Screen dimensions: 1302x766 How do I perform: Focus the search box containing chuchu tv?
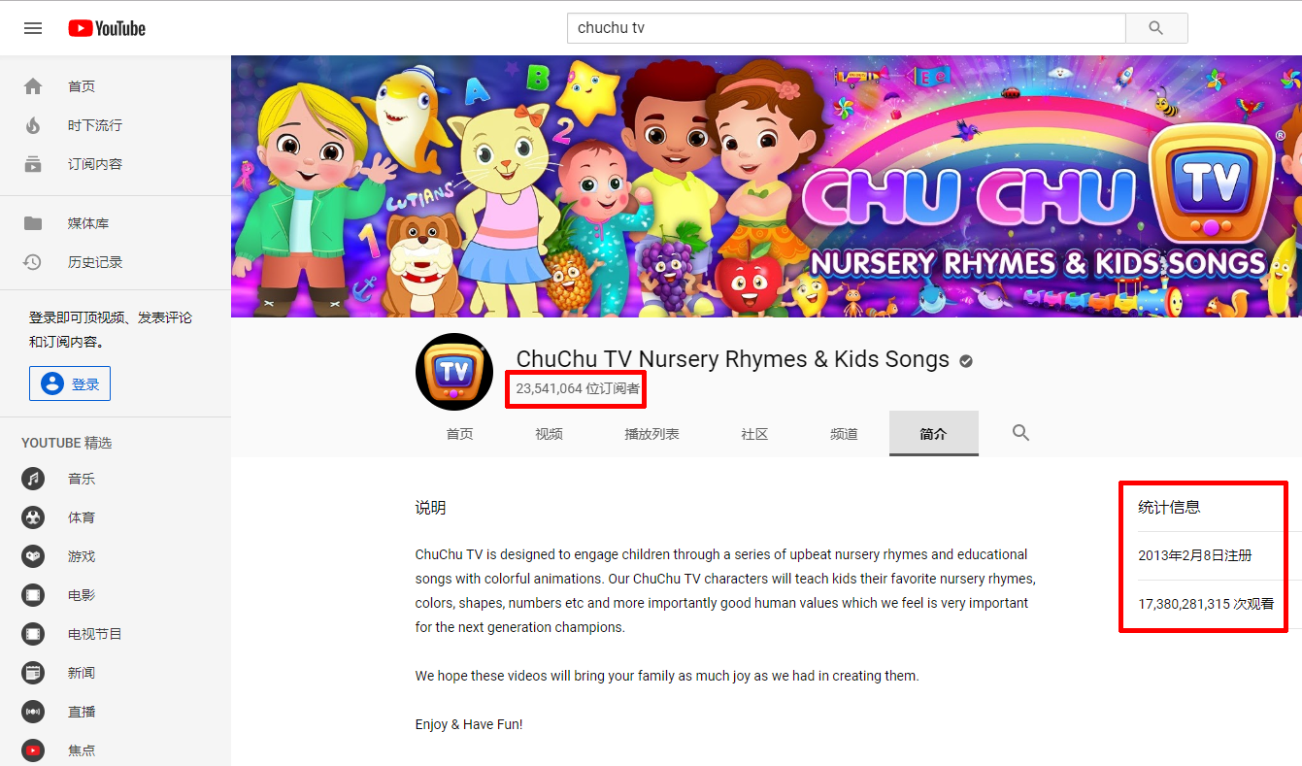tap(845, 28)
